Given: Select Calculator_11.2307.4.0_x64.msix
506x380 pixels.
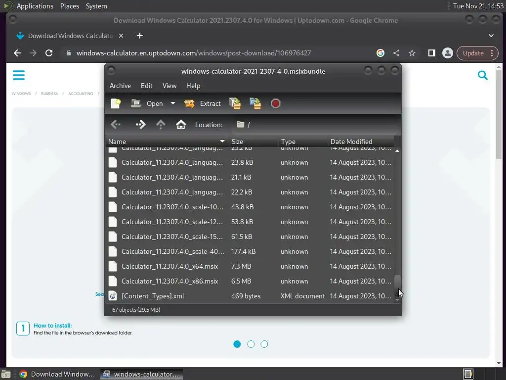Looking at the screenshot, I should point(250,266).
